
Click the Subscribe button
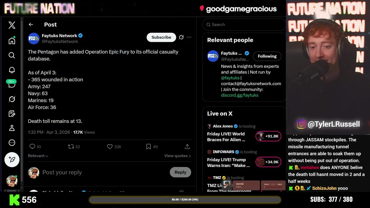coord(161,37)
